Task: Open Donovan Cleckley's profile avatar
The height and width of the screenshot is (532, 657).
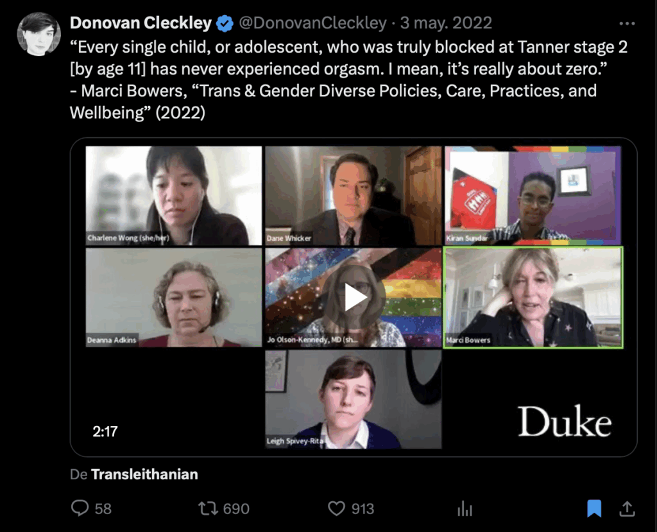Action: [38, 34]
